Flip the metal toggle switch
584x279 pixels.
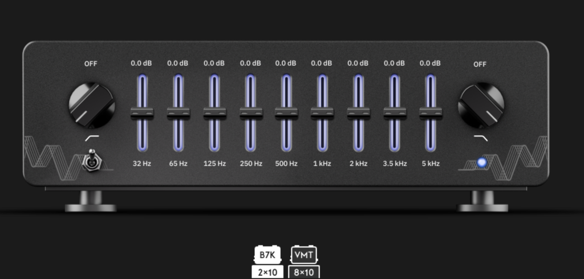(x=90, y=161)
